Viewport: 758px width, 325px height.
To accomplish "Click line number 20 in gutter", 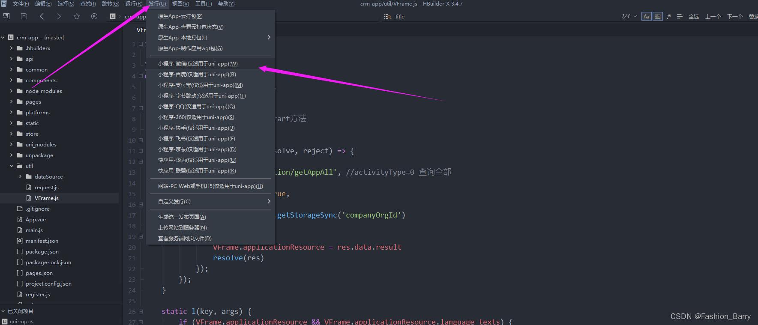I will (x=132, y=247).
